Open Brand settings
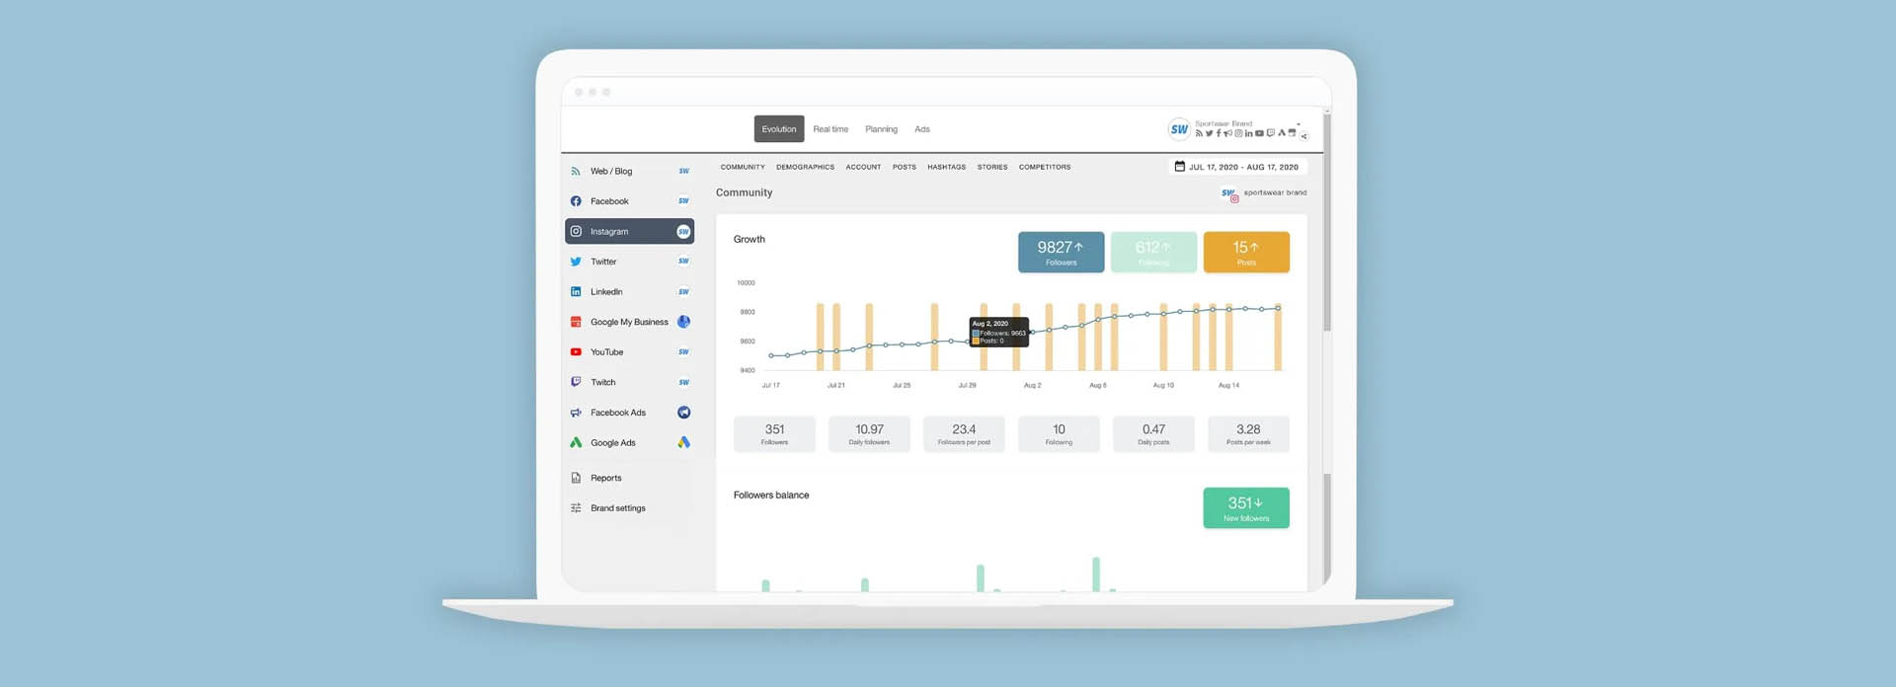1896x687 pixels. 617,508
